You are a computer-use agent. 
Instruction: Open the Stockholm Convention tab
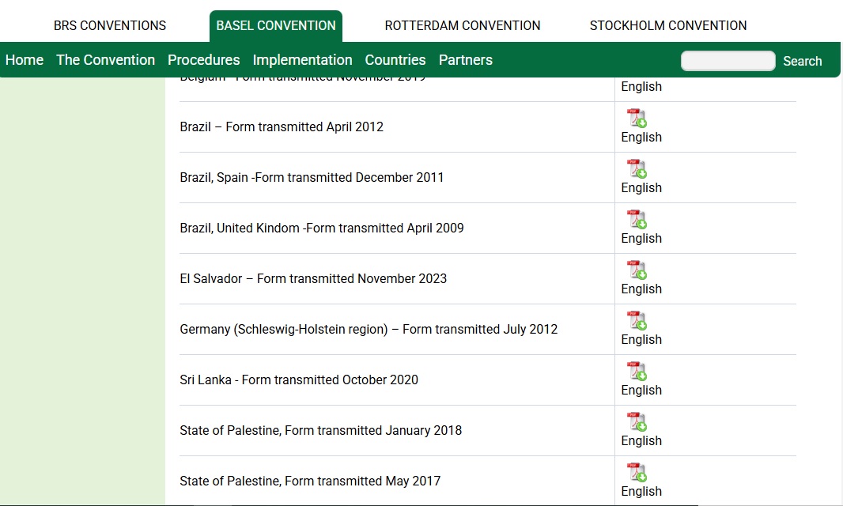pos(668,25)
